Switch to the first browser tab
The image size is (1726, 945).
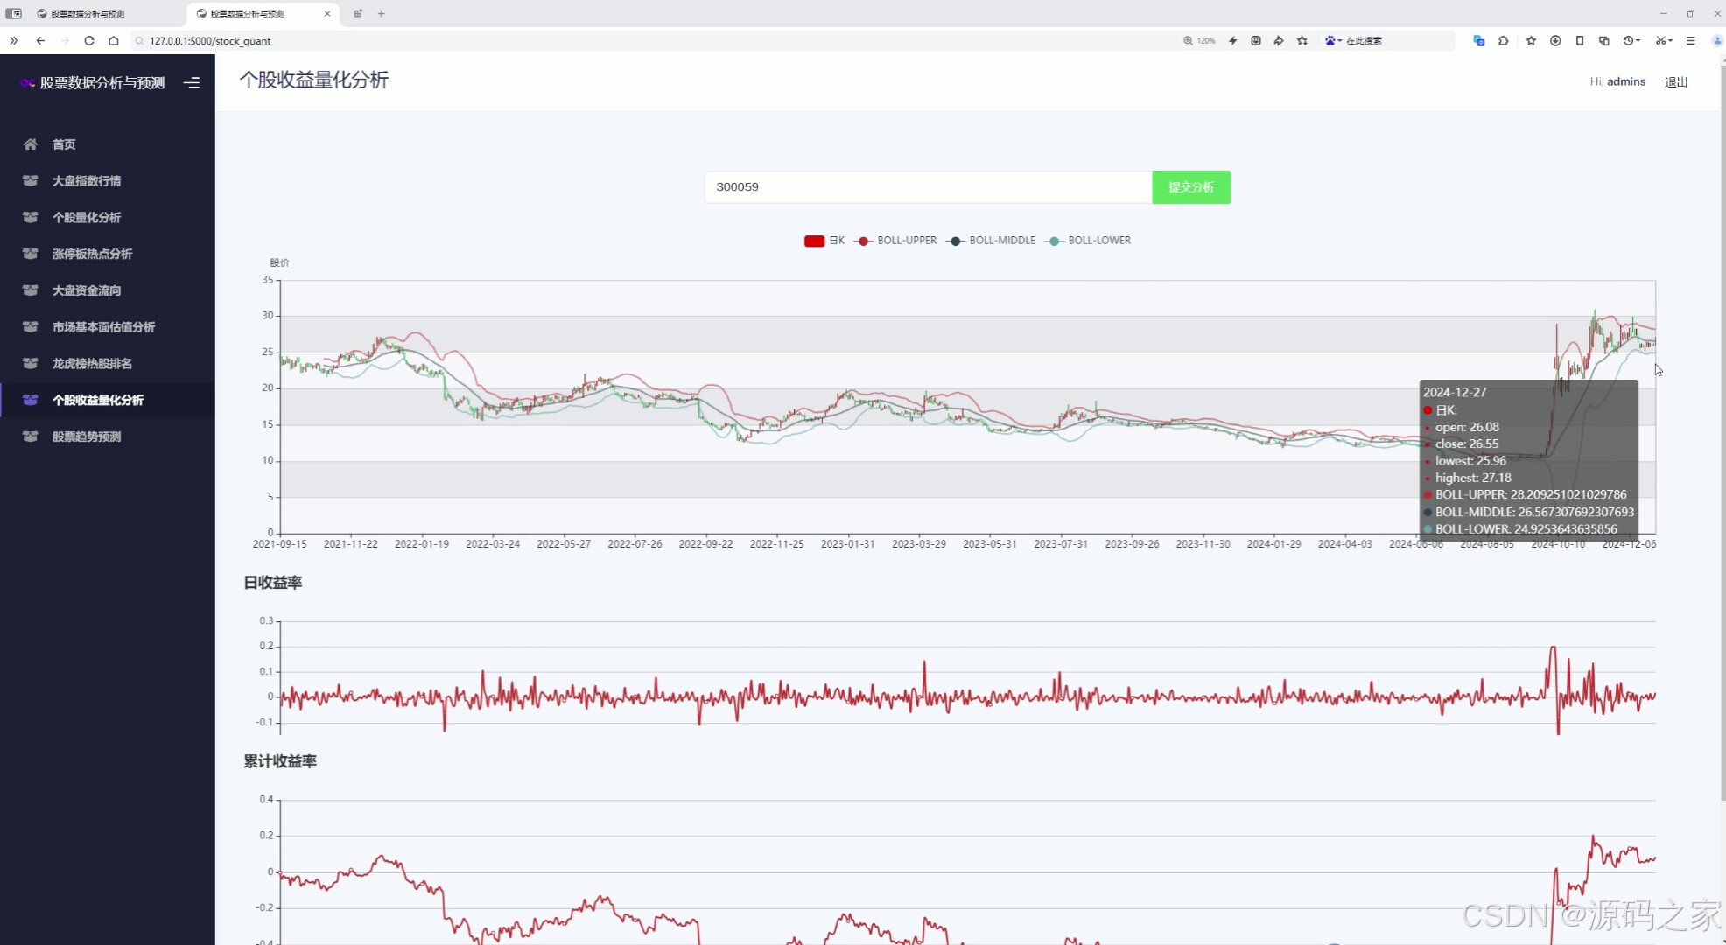click(88, 14)
